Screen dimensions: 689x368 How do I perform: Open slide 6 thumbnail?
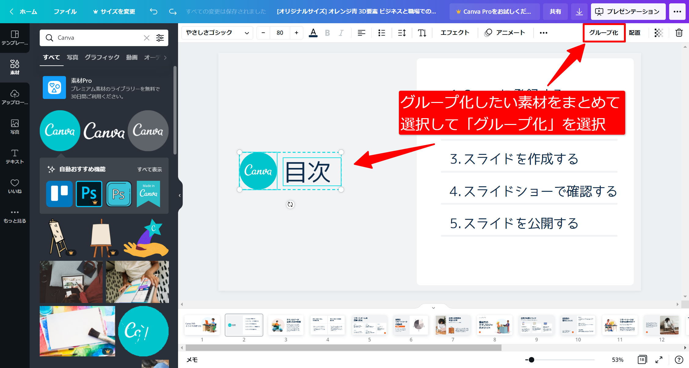pyautogui.click(x=411, y=325)
